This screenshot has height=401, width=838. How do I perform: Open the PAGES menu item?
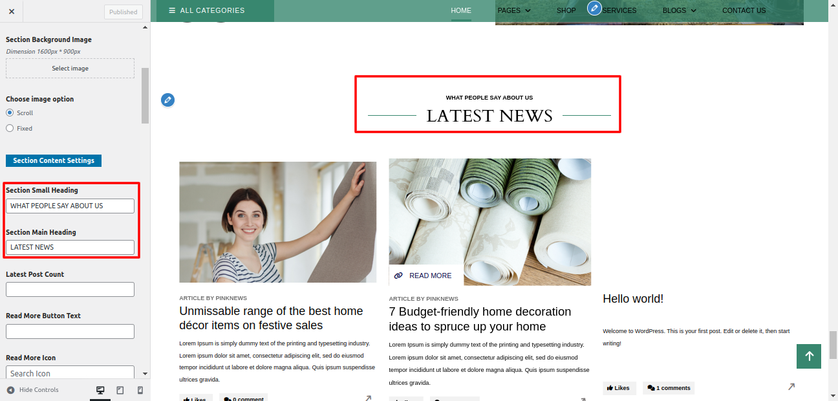(x=509, y=10)
